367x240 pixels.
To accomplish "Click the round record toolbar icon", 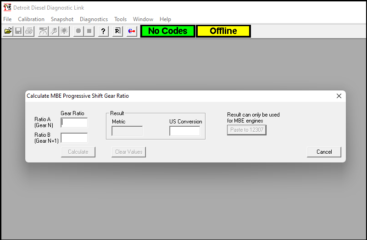I will point(78,31).
